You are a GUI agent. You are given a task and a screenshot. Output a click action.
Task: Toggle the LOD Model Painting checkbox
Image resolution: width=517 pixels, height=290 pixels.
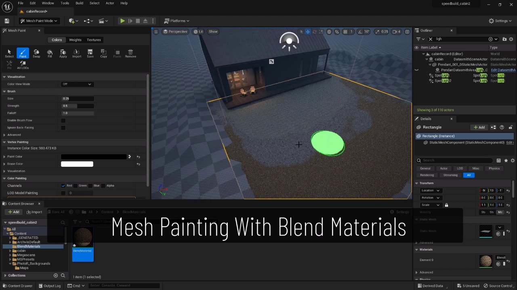(x=63, y=193)
